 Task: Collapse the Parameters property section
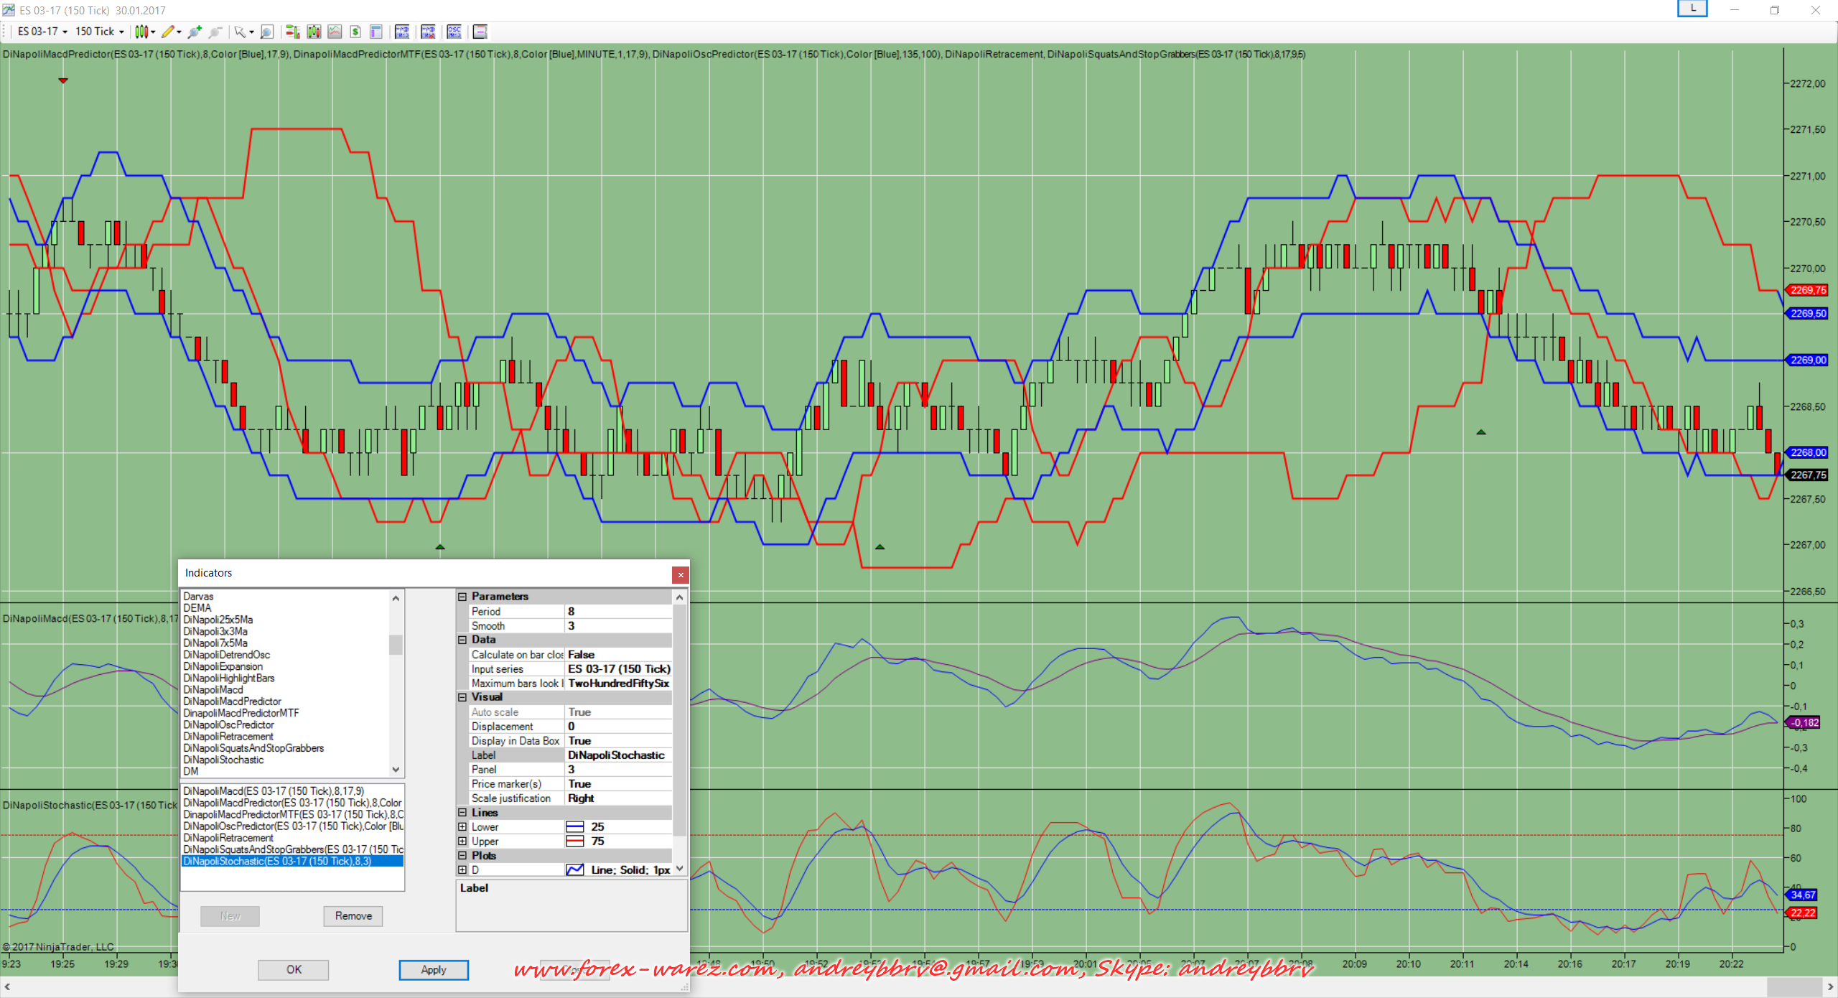click(x=462, y=597)
